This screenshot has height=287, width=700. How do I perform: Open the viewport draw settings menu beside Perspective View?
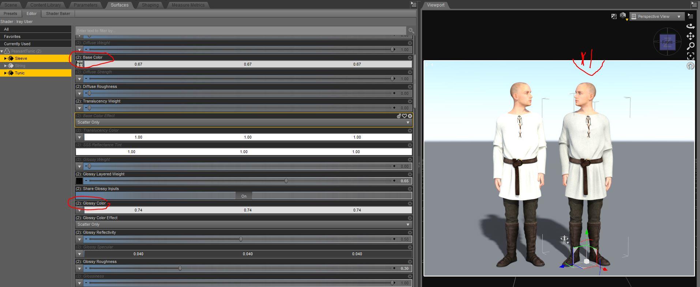point(690,16)
